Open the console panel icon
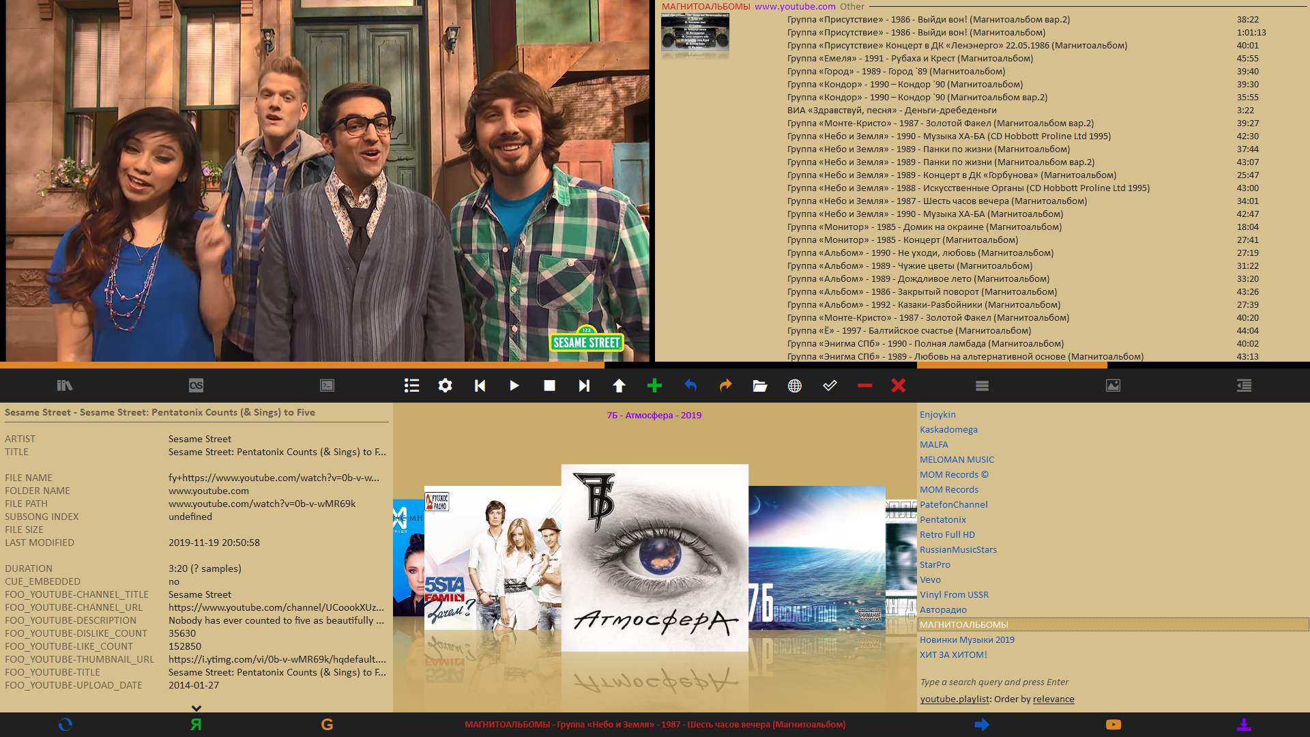 (327, 386)
